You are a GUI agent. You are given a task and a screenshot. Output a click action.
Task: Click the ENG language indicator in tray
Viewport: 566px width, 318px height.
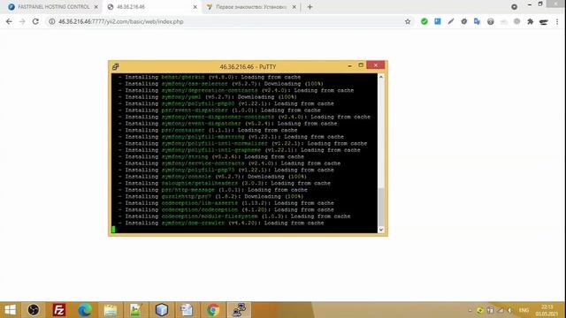[524, 310]
